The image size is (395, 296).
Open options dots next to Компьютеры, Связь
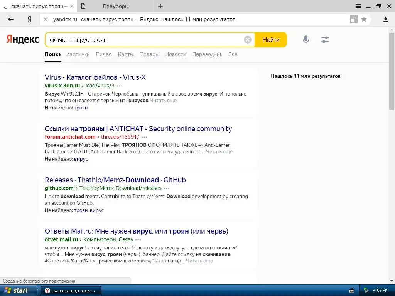coord(138,240)
